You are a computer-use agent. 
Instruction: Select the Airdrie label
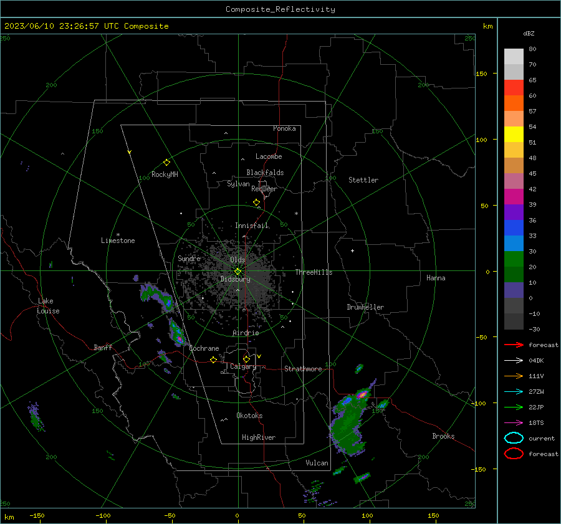[246, 333]
